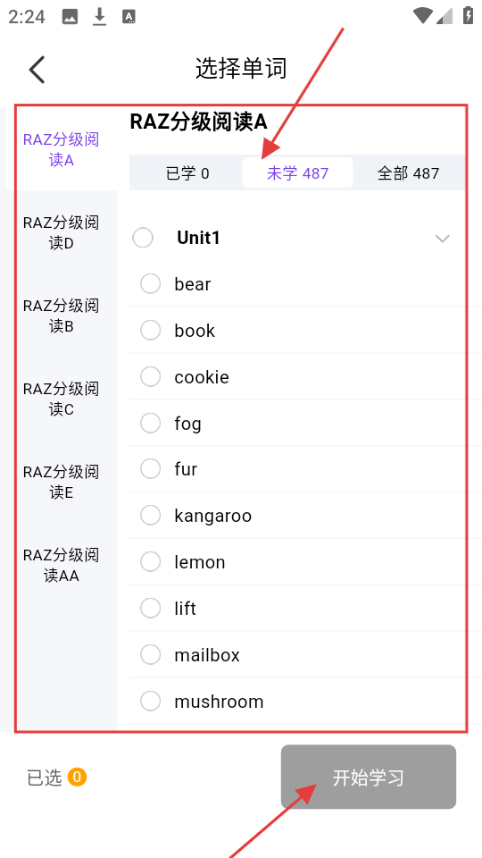Tap the 已选 count badge
This screenshot has height=858, width=482.
point(77,777)
